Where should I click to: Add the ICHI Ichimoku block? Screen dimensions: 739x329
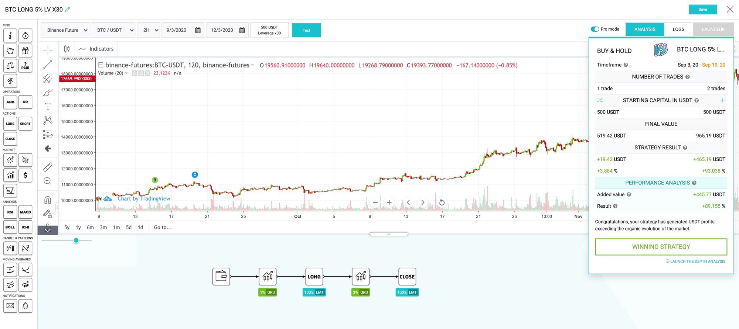click(x=25, y=227)
